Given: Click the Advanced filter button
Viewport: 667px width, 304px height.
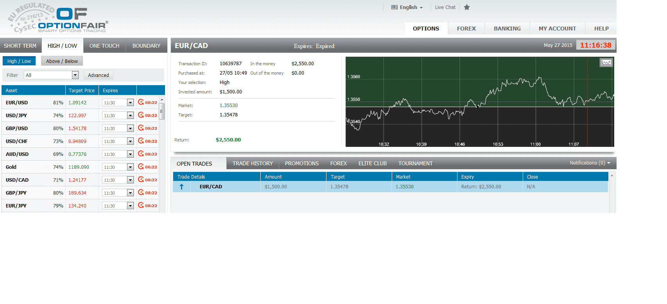Looking at the screenshot, I should (x=99, y=75).
